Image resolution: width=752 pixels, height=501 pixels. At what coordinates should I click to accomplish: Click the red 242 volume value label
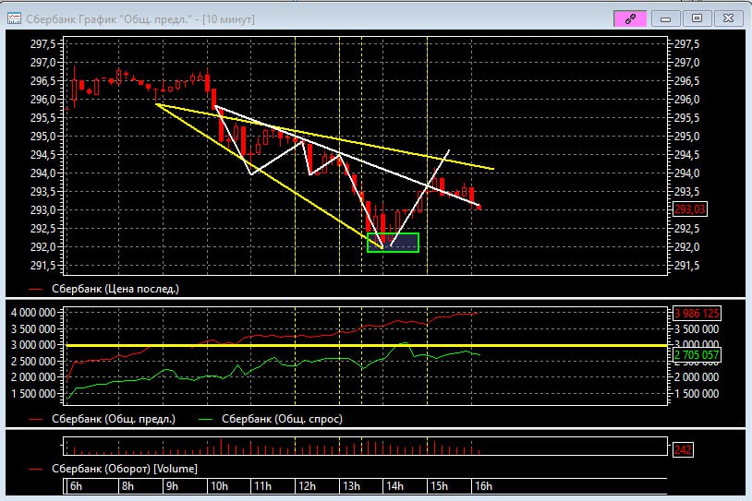(x=682, y=449)
